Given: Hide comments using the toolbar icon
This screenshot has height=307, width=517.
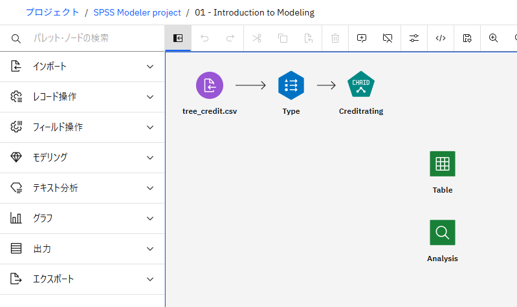Looking at the screenshot, I should 388,38.
